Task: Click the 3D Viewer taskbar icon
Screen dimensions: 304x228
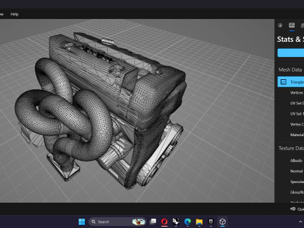Action: pos(222,222)
